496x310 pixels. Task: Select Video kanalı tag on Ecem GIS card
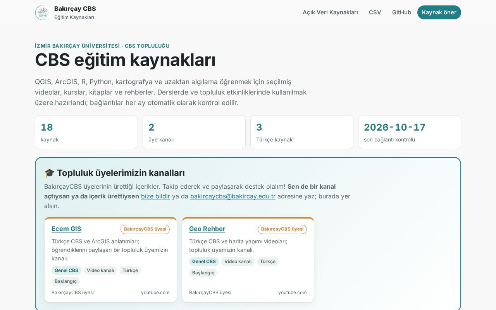click(100, 270)
